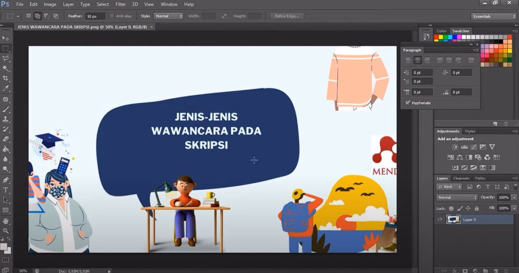Click the foreground color box

tap(4, 246)
